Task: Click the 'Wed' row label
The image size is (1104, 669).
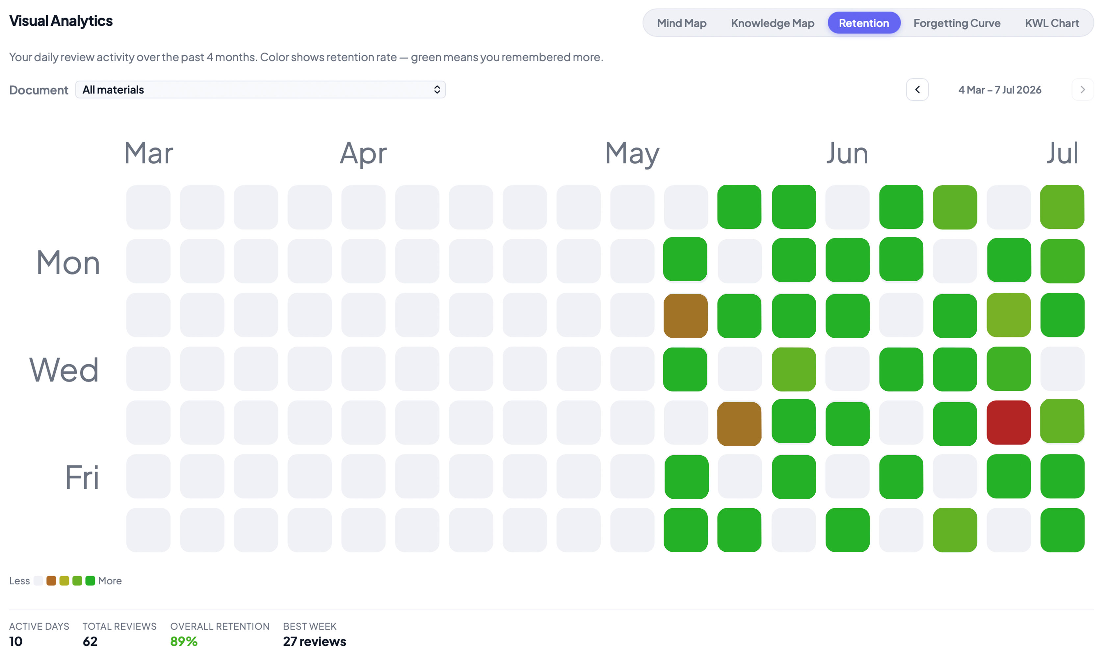Action: point(64,370)
